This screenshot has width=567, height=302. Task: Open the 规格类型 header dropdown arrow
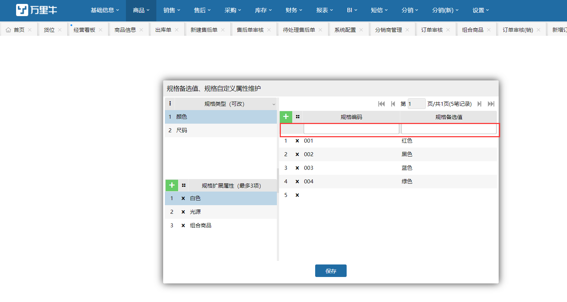[274, 104]
